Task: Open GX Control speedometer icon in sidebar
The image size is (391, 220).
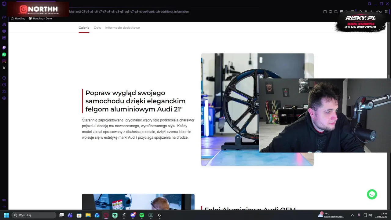Action: tap(4, 17)
